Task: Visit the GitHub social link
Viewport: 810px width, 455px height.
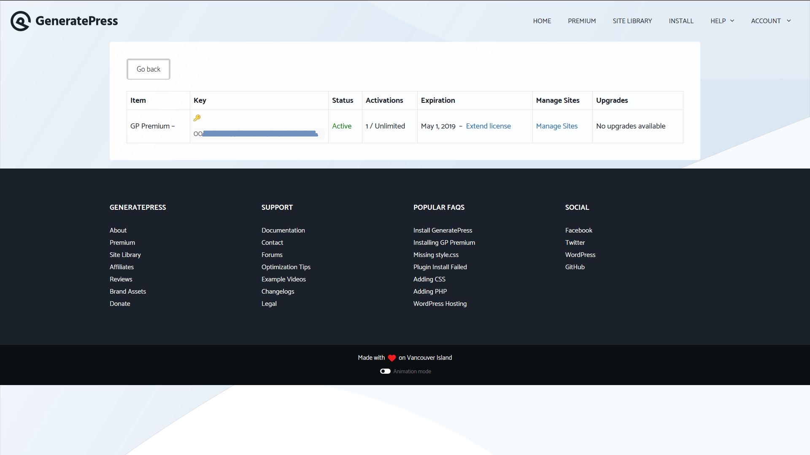Action: tap(575, 267)
